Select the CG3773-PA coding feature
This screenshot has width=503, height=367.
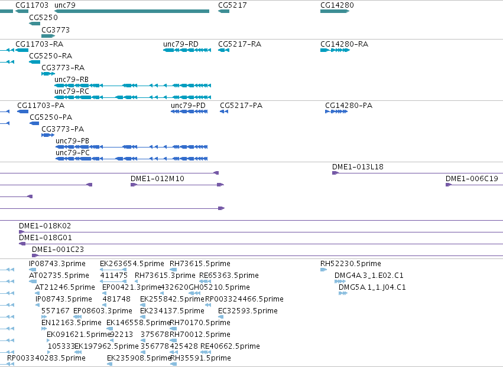point(48,135)
